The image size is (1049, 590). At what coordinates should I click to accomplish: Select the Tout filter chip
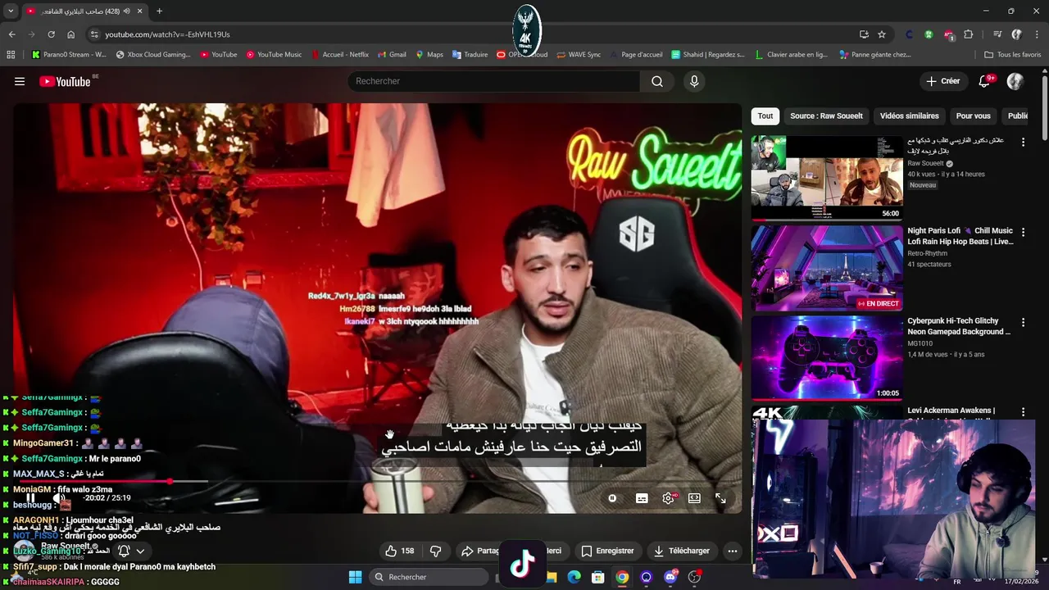point(765,116)
